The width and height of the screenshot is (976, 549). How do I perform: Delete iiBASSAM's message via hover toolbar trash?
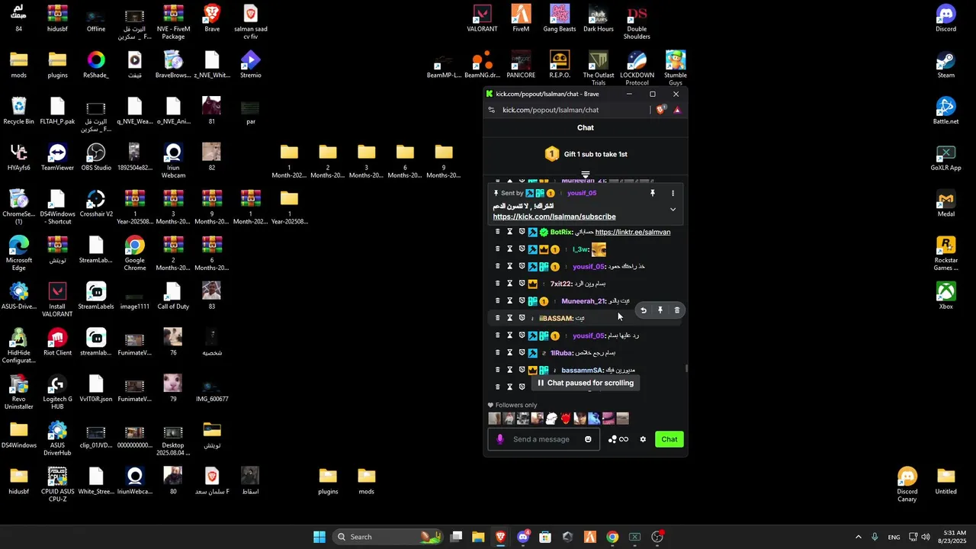[x=677, y=310]
